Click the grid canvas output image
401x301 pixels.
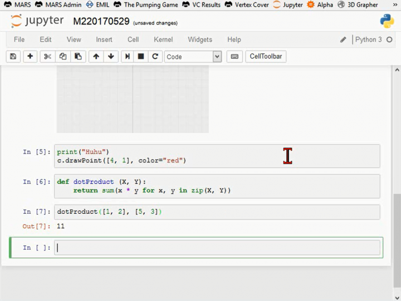[x=133, y=99]
